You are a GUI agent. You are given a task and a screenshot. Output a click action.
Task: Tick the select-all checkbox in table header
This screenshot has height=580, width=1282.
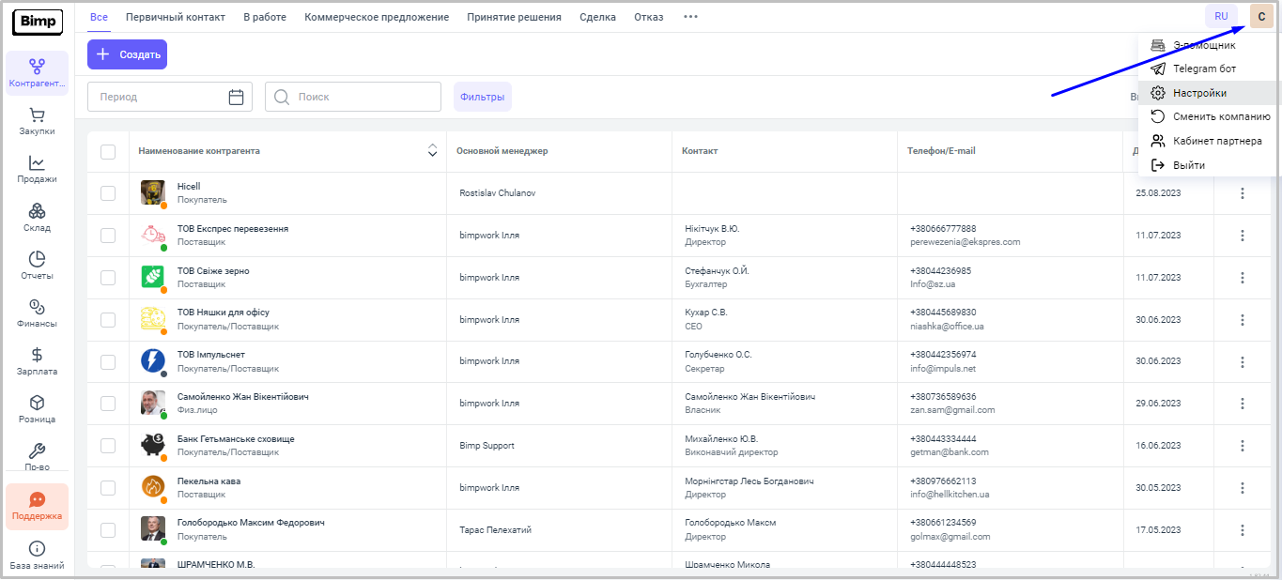pyautogui.click(x=108, y=152)
